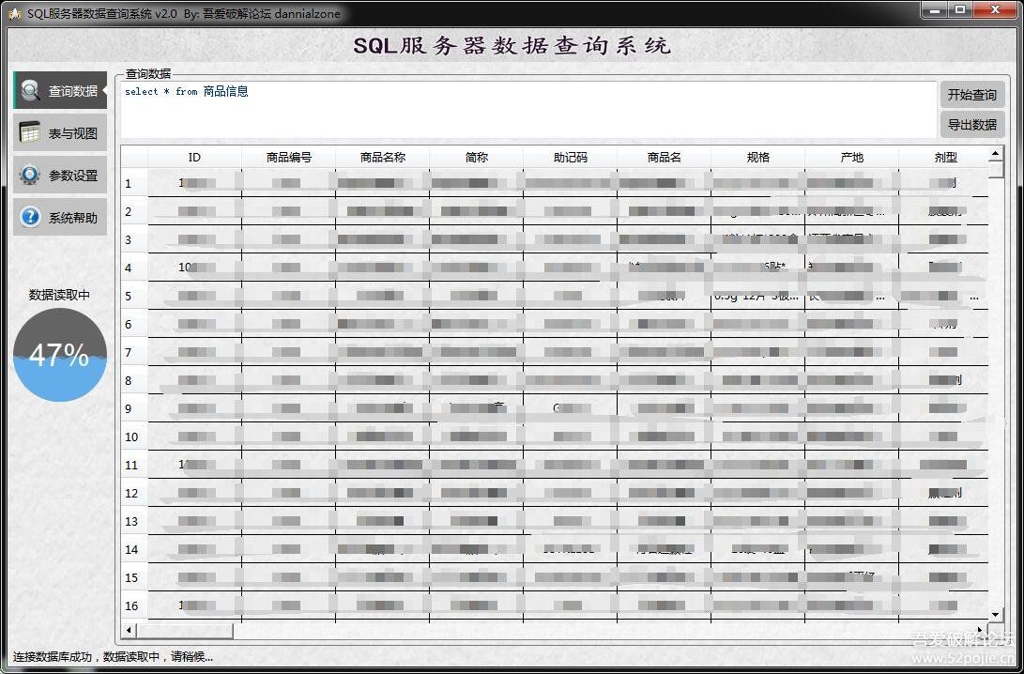1024x674 pixels.
Task: Click the 导出数据 button
Action: pyautogui.click(x=971, y=125)
